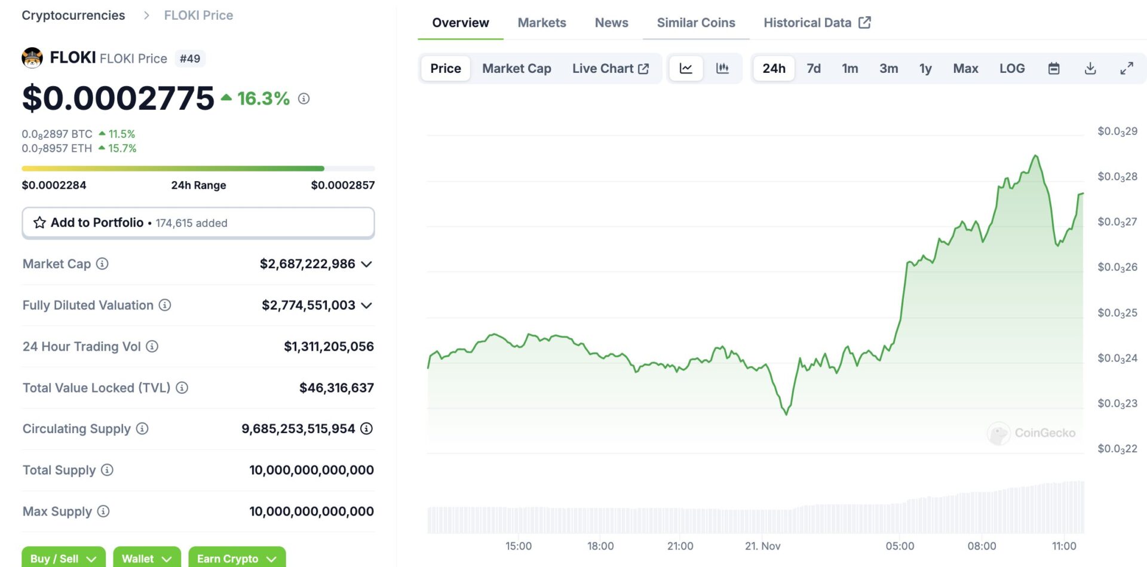This screenshot has height=567, width=1147.
Task: Switch to candlestick chart icon
Action: pos(722,69)
